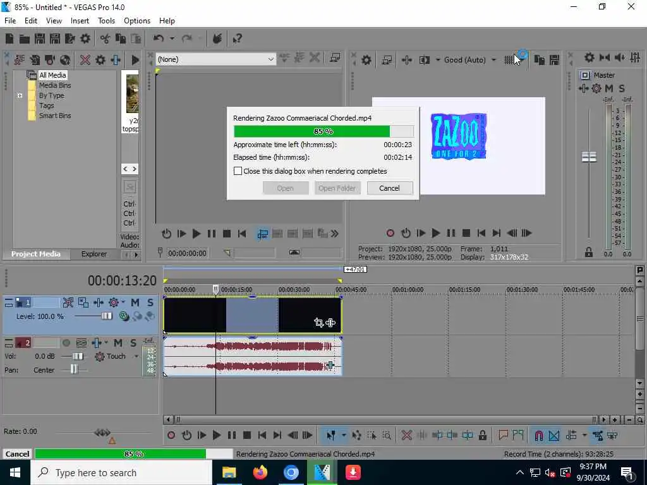Click the What's This help icon
Screen dimensions: 647x485
coord(237,39)
